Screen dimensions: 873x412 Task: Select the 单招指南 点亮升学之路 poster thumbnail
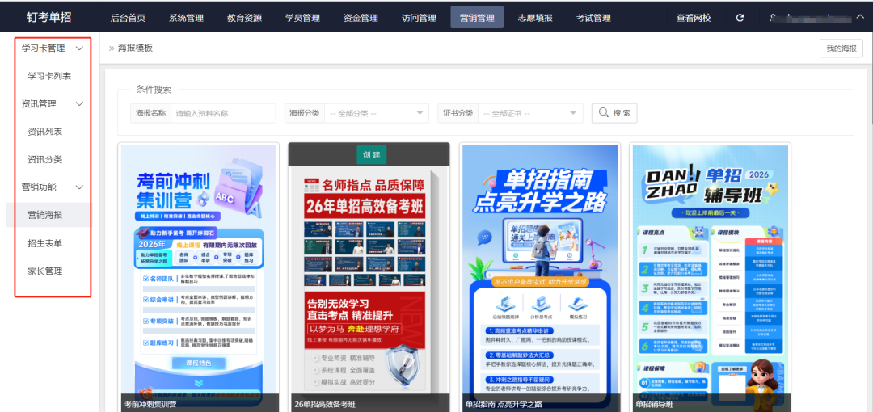click(539, 275)
